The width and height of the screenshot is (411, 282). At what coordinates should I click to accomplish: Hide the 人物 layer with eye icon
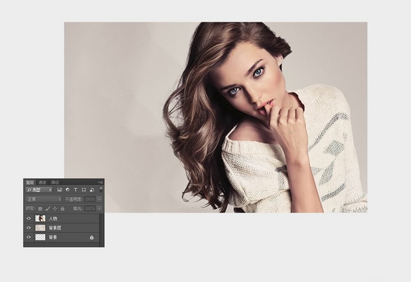pyautogui.click(x=28, y=218)
